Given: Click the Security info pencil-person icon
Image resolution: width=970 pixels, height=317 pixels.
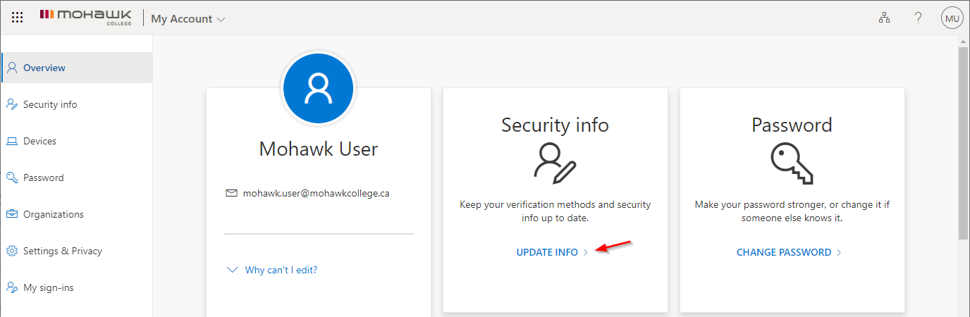Looking at the screenshot, I should click(x=555, y=163).
